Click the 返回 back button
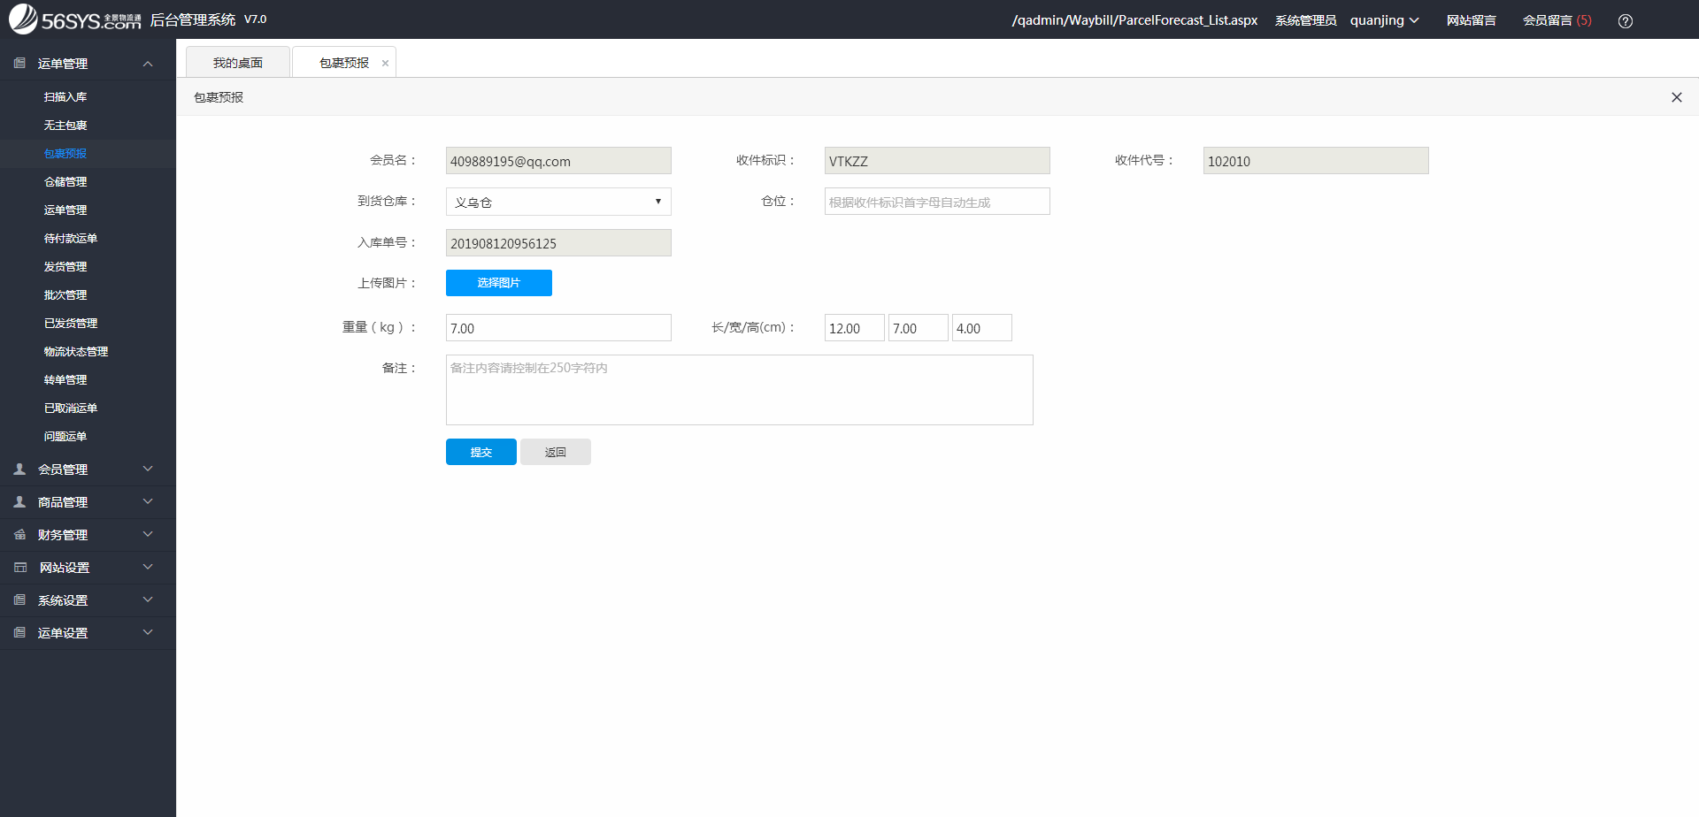Viewport: 1699px width, 817px height. tap(555, 452)
